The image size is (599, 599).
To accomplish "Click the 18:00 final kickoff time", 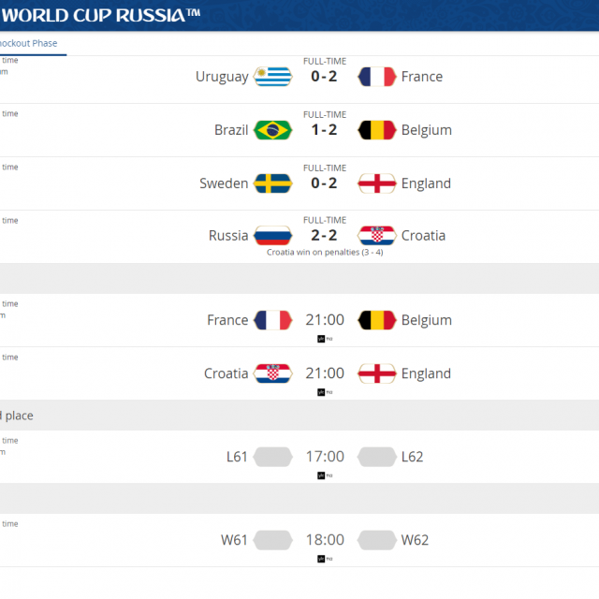I will pos(325,540).
